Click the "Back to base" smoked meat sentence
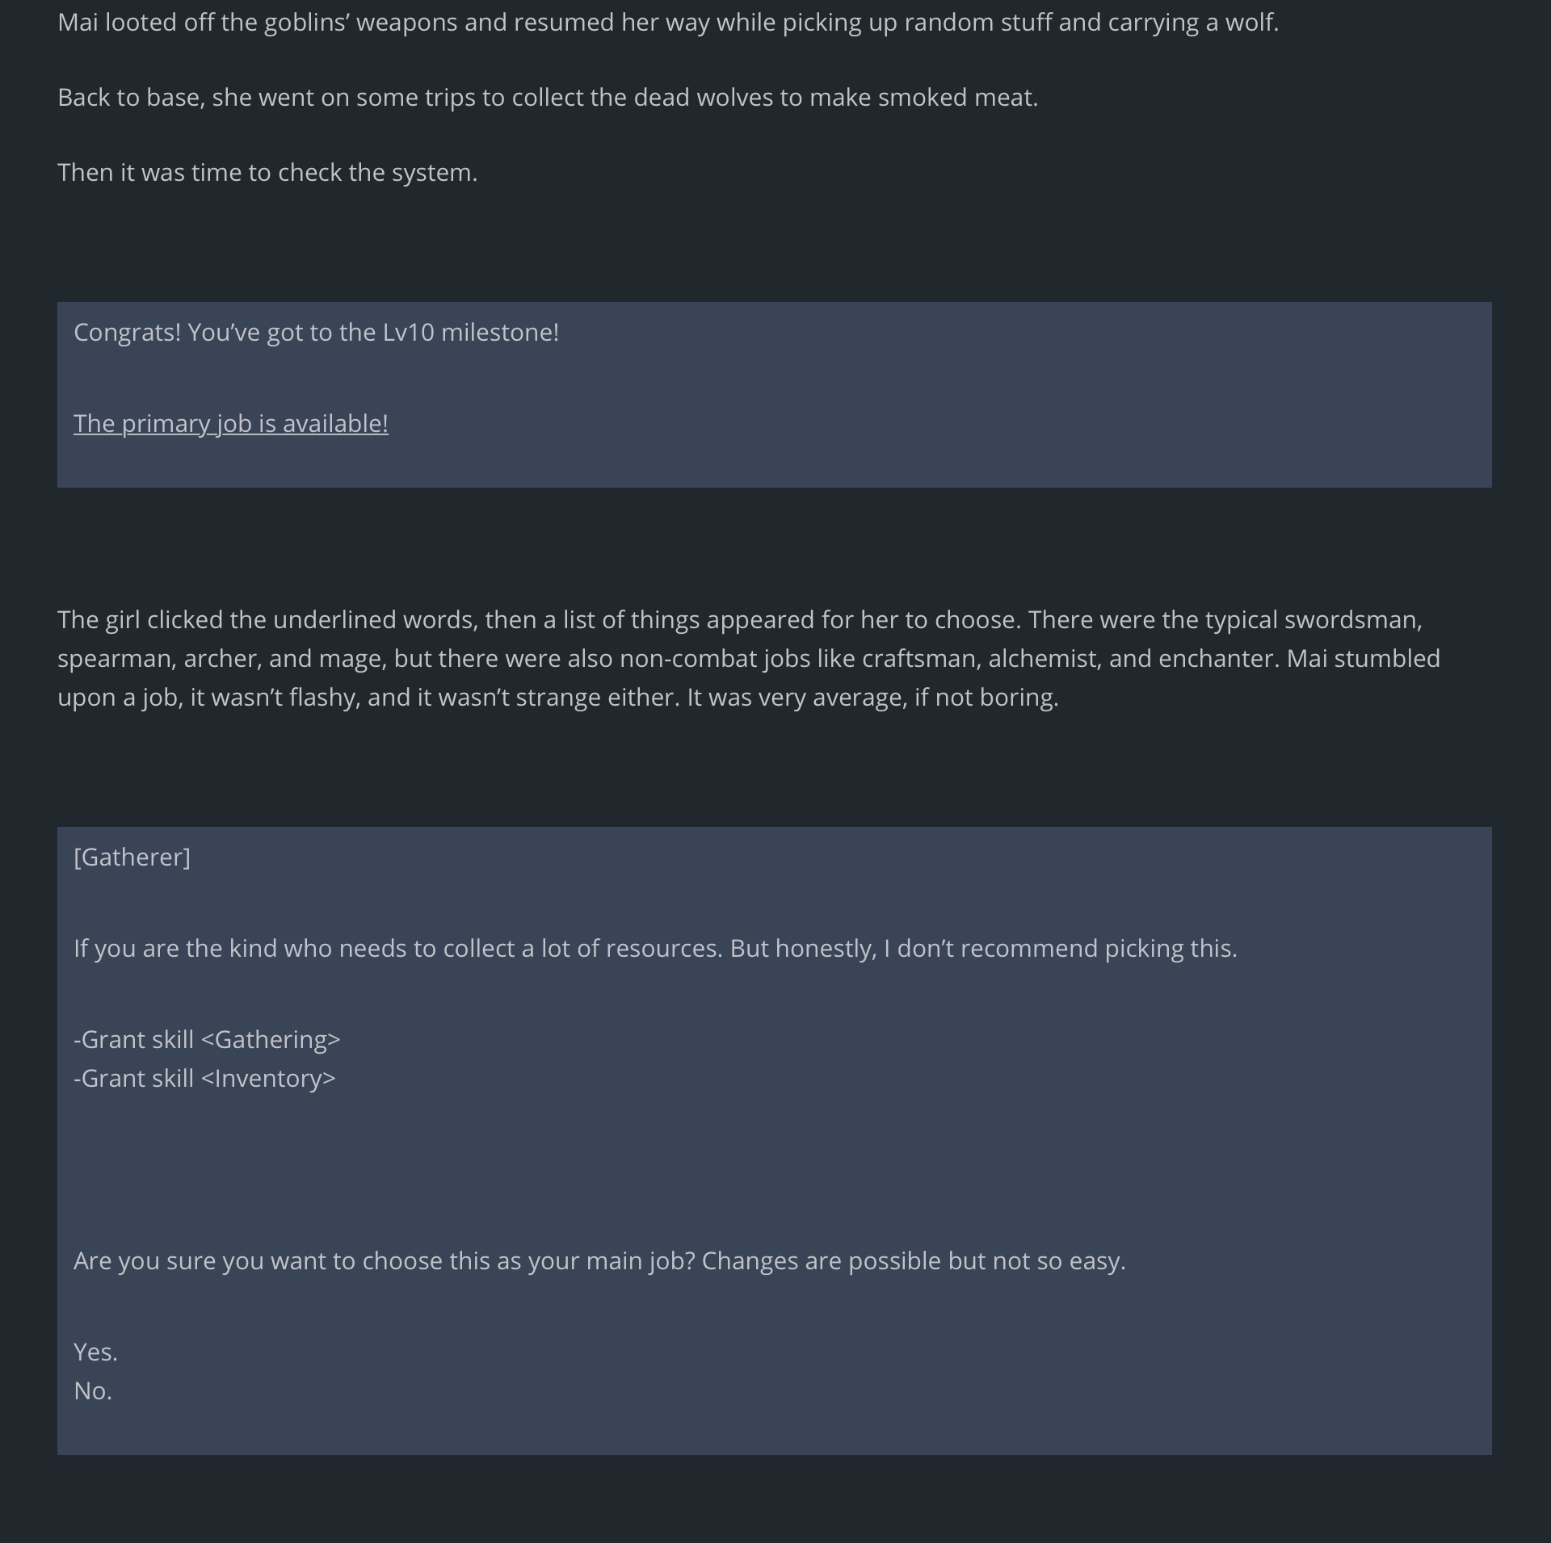This screenshot has width=1551, height=1543. (x=548, y=98)
